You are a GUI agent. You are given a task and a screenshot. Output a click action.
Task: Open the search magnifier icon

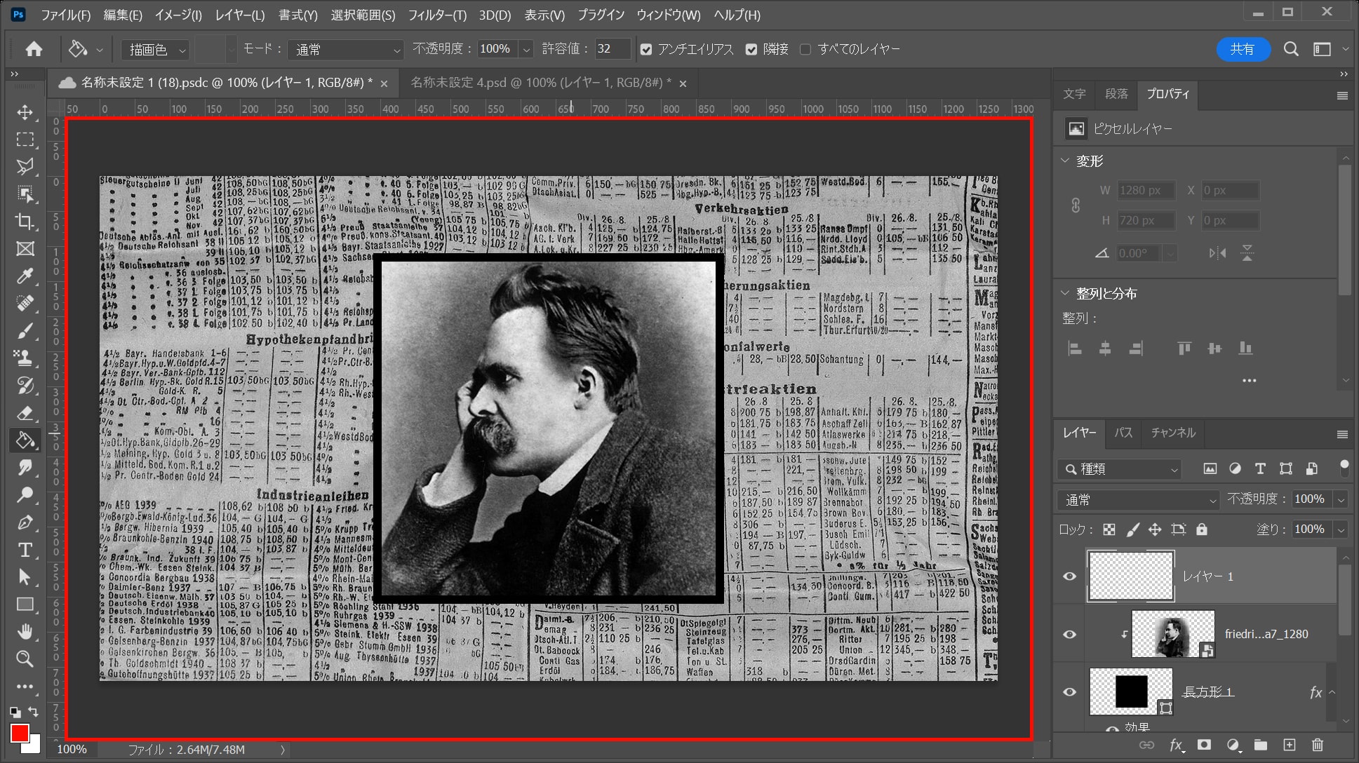[x=1291, y=49]
